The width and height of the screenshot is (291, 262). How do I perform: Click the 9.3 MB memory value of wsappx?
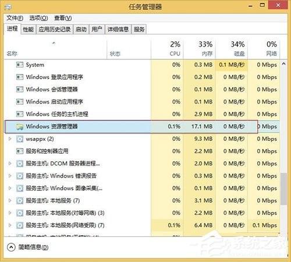pos(203,139)
